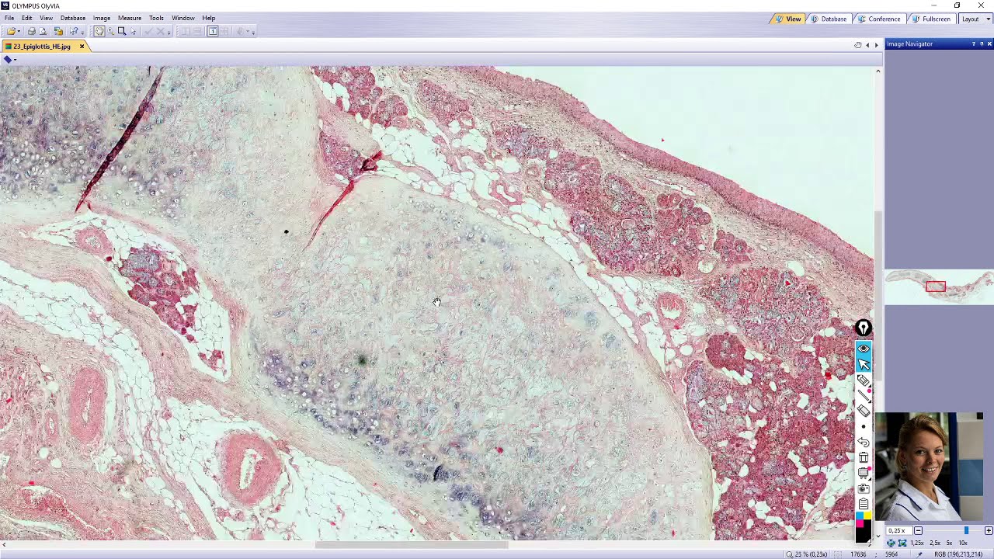Image resolution: width=994 pixels, height=559 pixels.
Task: Toggle single-view layout button
Action: [x=213, y=31]
